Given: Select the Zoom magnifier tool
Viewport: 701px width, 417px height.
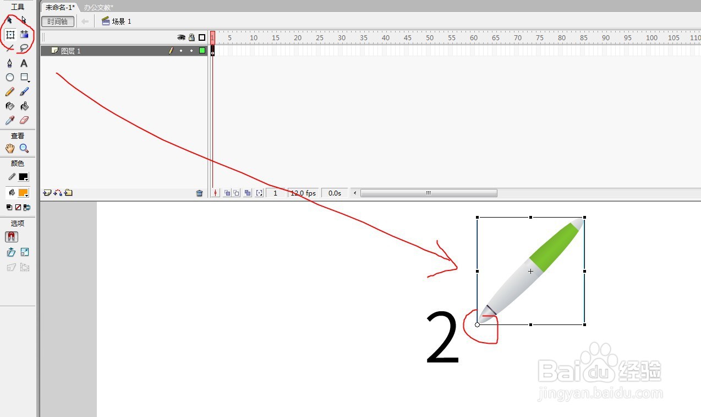Looking at the screenshot, I should (x=24, y=148).
